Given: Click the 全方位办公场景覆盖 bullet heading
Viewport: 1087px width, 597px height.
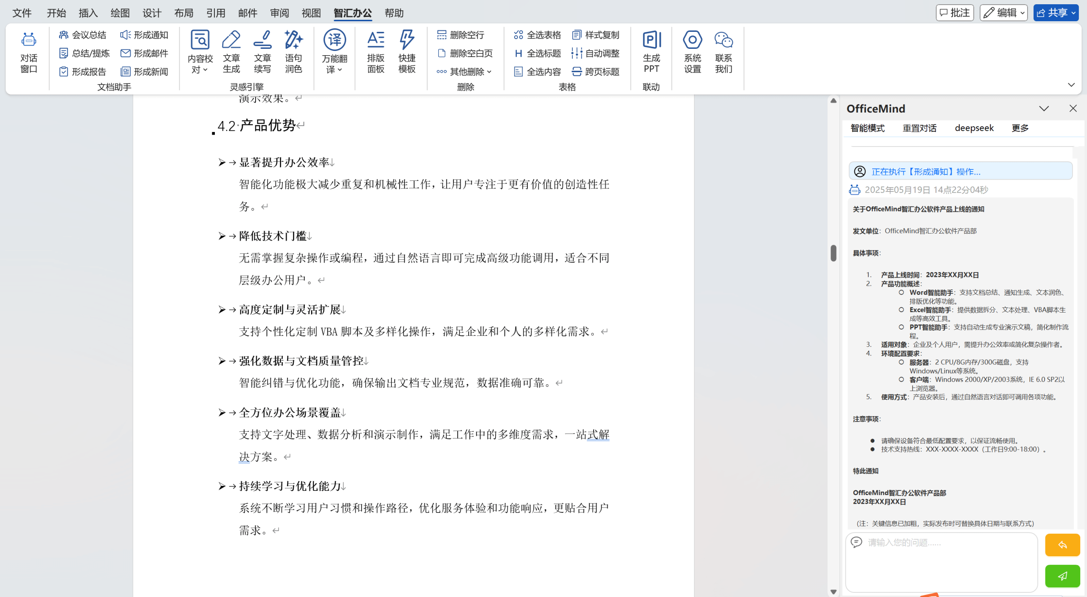Looking at the screenshot, I should click(x=290, y=412).
